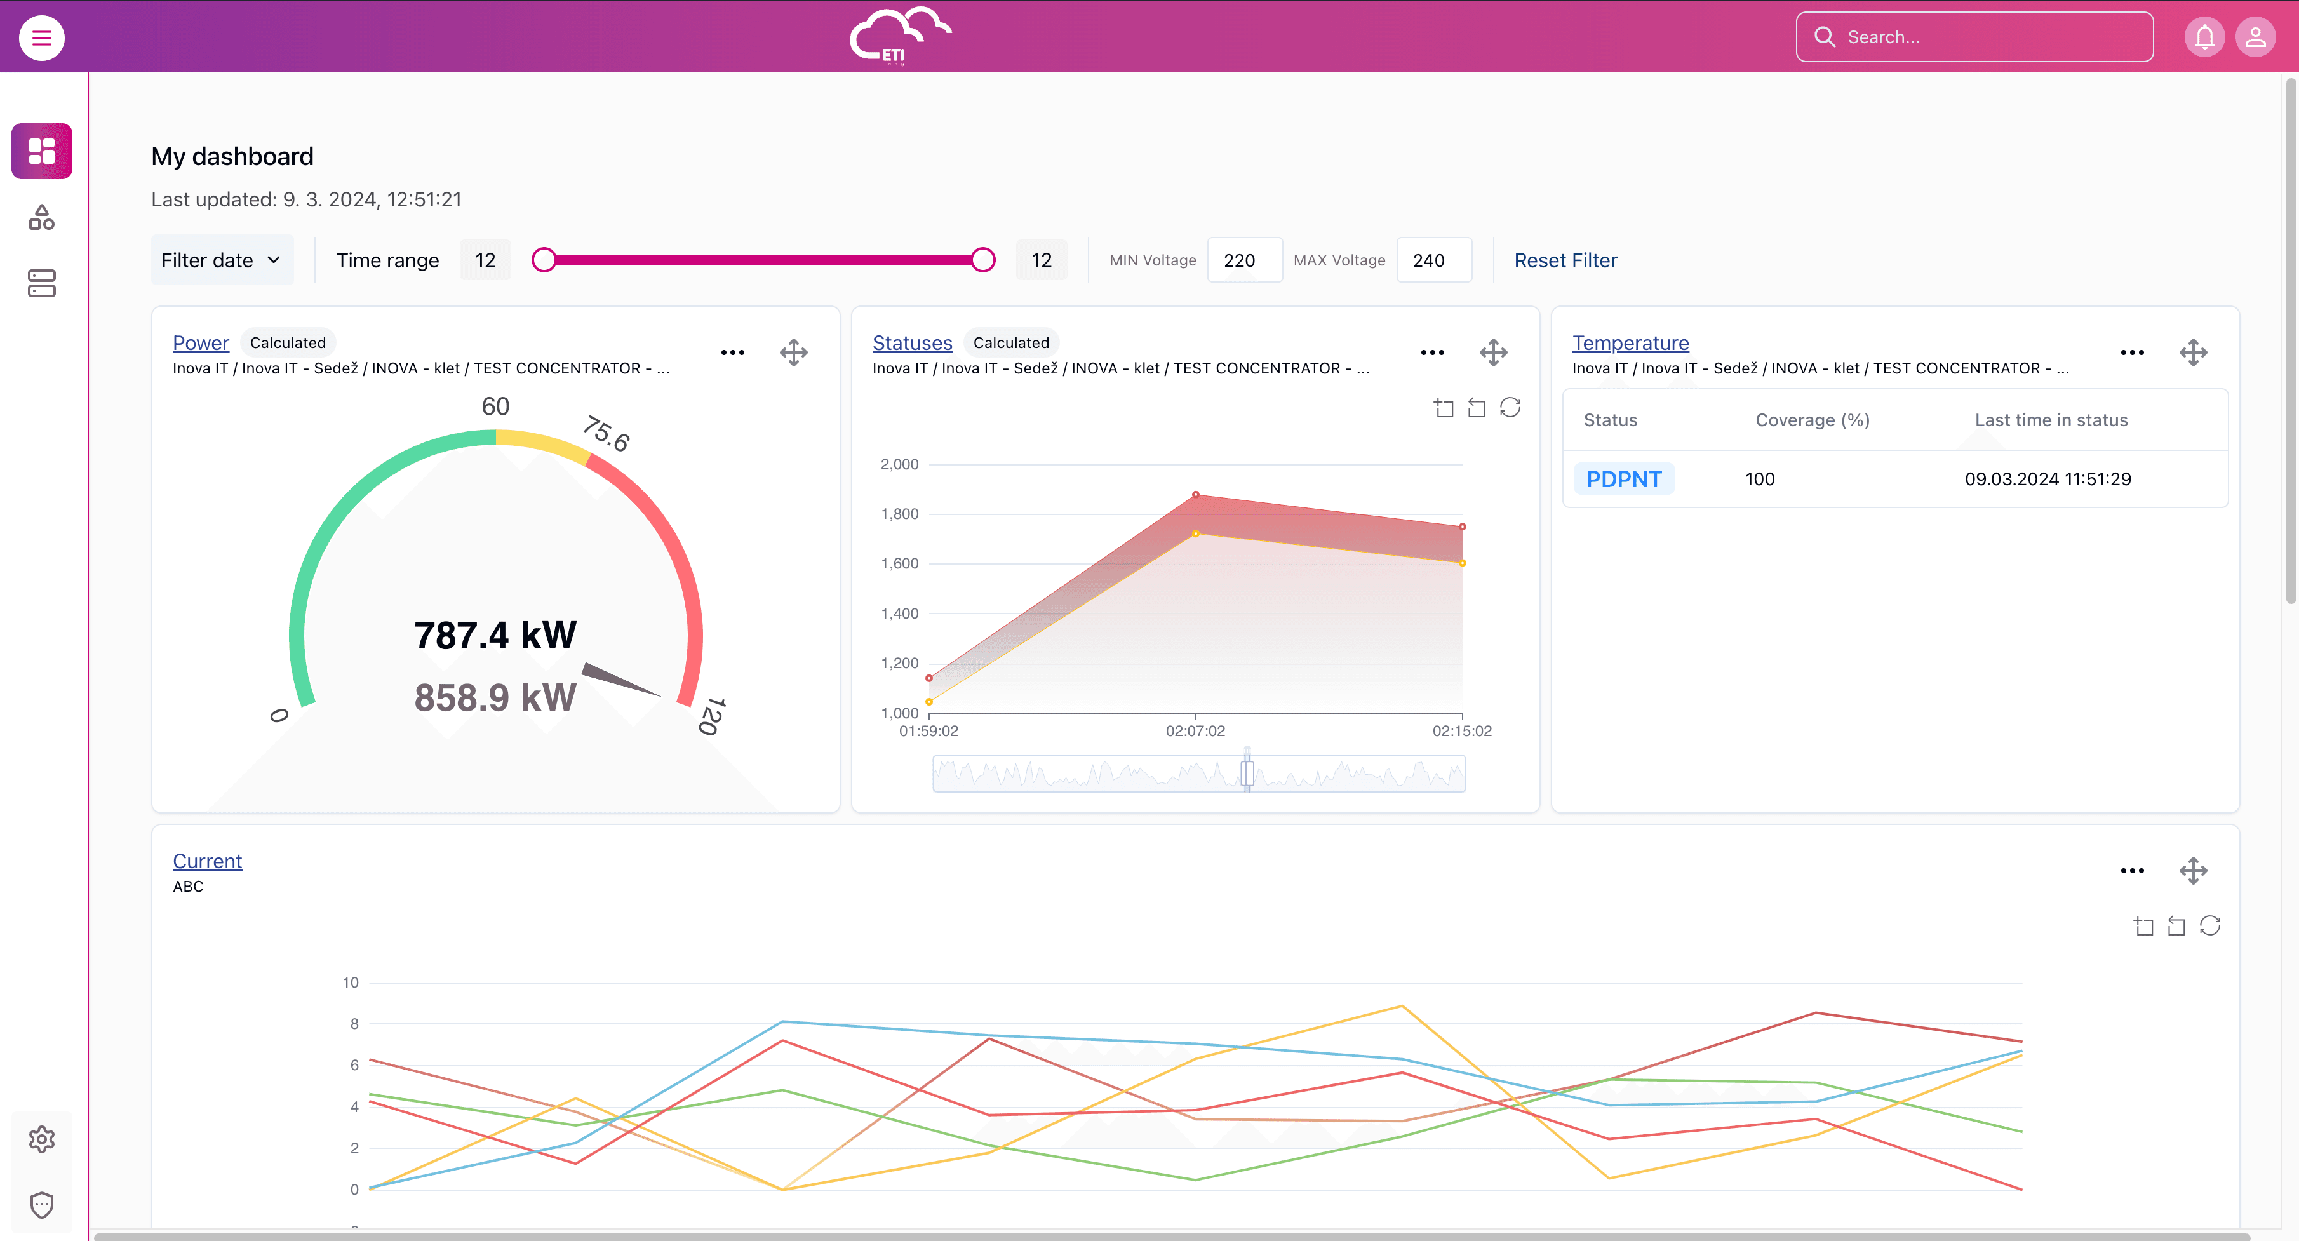Click the Last time in status header
Viewport: 2299px width, 1241px height.
point(2051,420)
